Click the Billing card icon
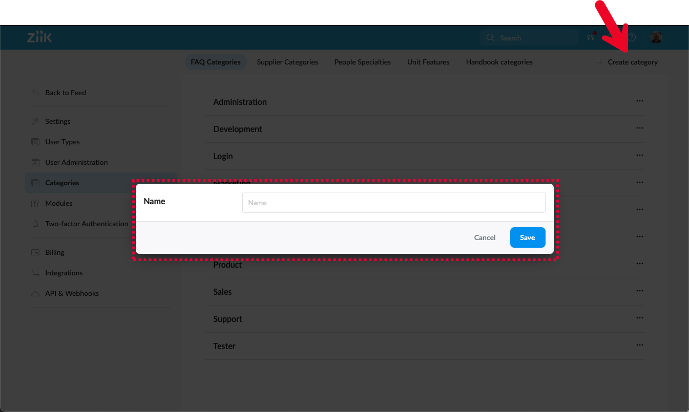 [x=35, y=252]
